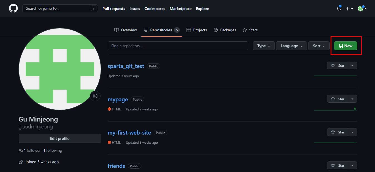Click the slash shortcut icon in search
Viewport: 375px width, 172px height.
[93, 8]
